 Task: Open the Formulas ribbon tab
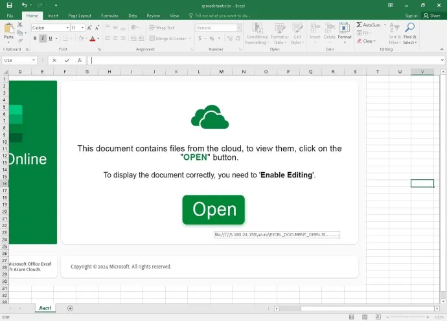click(x=109, y=16)
